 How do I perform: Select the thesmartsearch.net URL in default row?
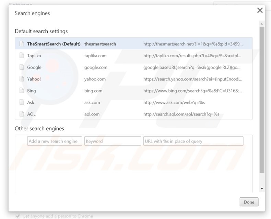click(193, 44)
